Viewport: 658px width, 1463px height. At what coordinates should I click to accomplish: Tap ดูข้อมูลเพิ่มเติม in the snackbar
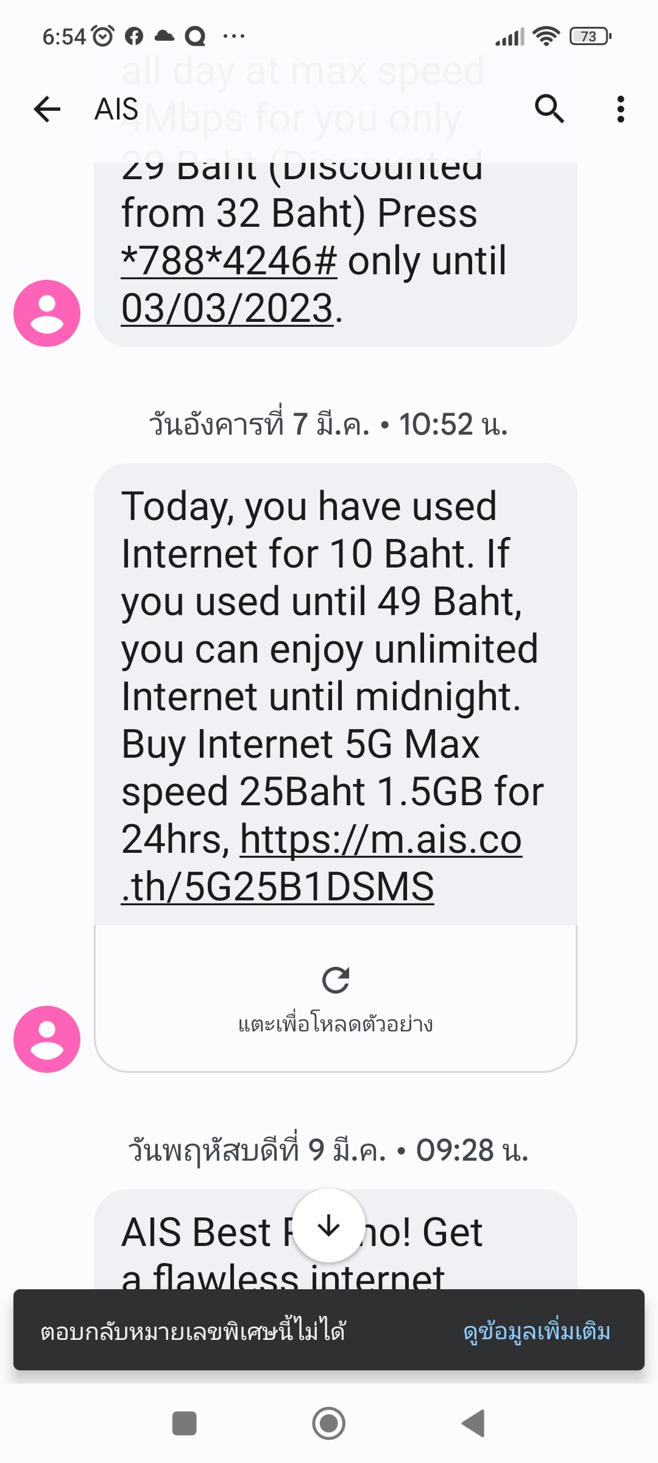point(537,1332)
